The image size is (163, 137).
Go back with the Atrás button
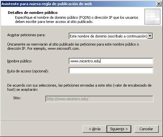pos(95,129)
